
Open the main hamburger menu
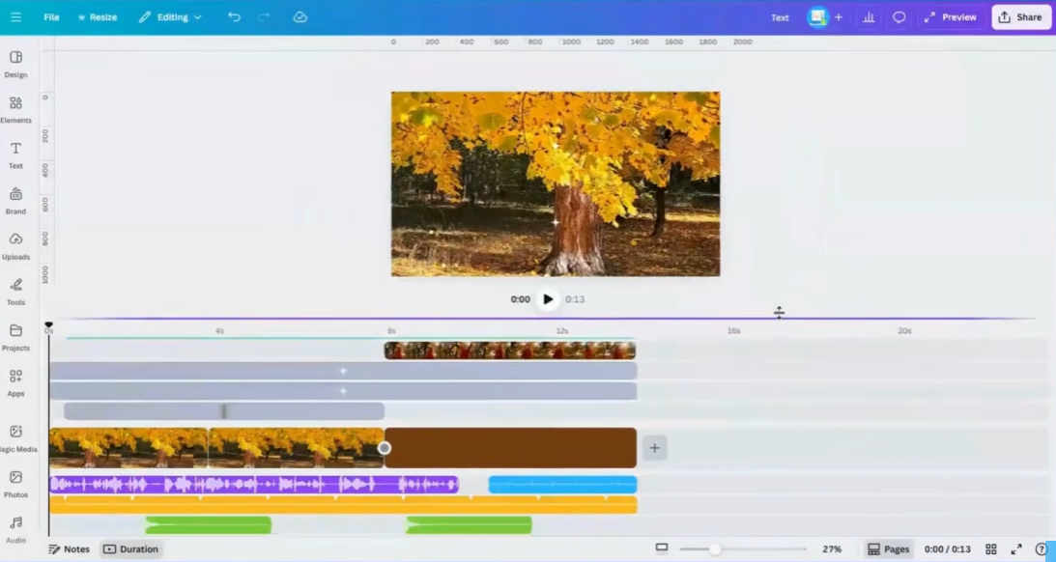(15, 16)
